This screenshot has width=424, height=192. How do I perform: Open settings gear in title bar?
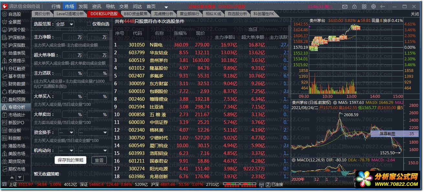pyautogui.click(x=374, y=6)
